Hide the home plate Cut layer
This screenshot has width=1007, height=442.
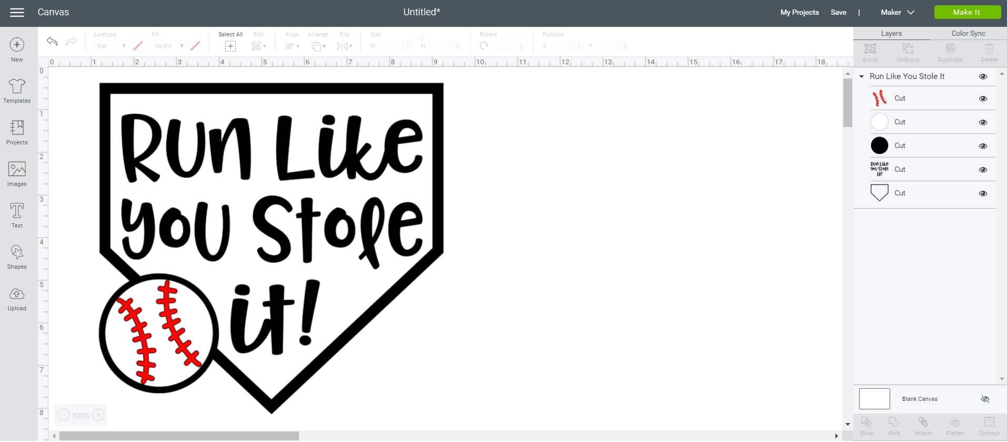pyautogui.click(x=983, y=193)
